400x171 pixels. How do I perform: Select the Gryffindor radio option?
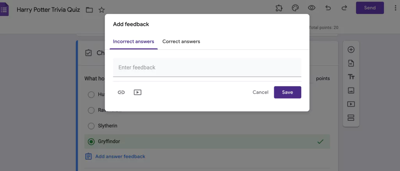click(91, 142)
